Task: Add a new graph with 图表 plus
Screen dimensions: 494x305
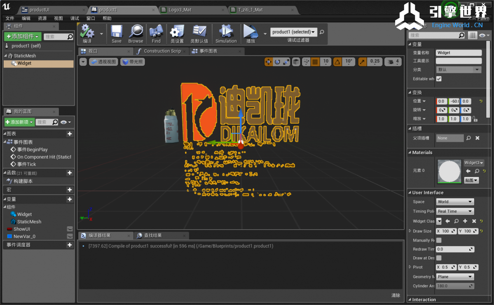Action: [x=70, y=134]
